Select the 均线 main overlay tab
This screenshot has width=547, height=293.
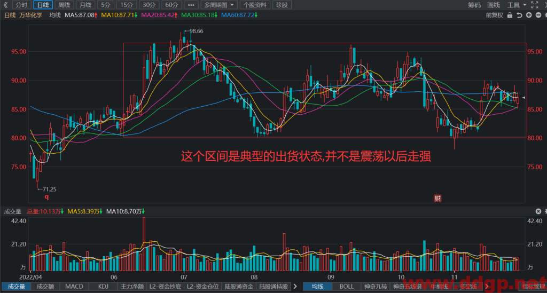317,287
